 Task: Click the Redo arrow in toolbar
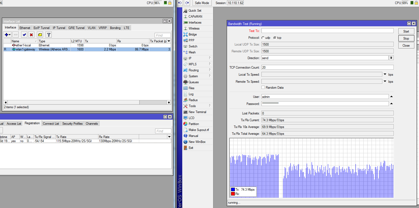pyautogui.click(x=187, y=3)
